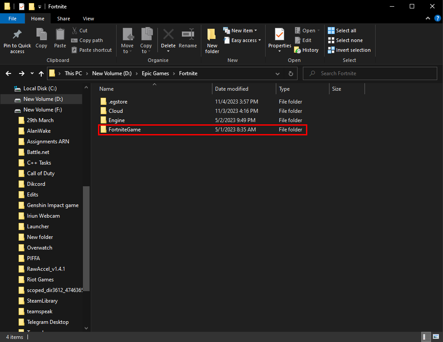Create a New folder from ribbon

[x=212, y=41]
